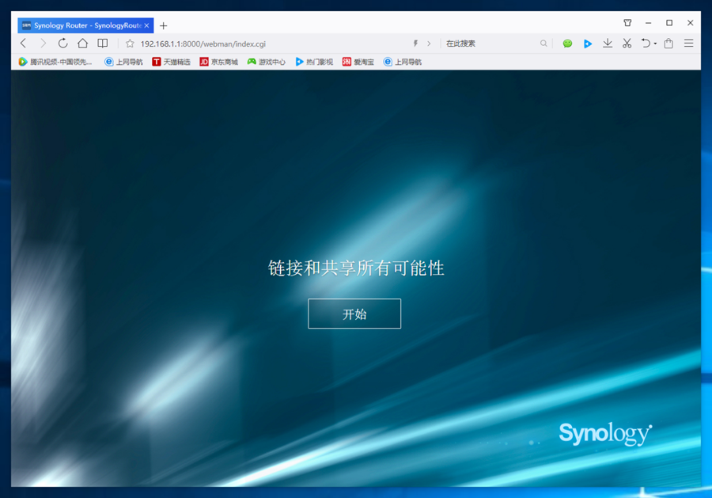Close the Synology Router tab

pyautogui.click(x=146, y=25)
